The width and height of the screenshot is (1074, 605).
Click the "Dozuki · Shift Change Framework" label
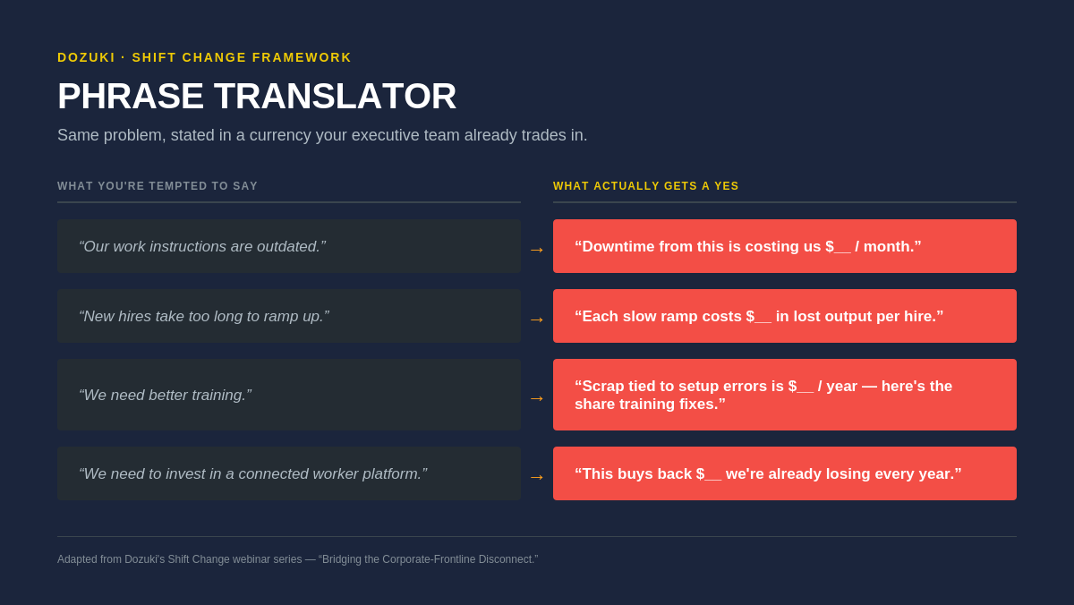[205, 57]
